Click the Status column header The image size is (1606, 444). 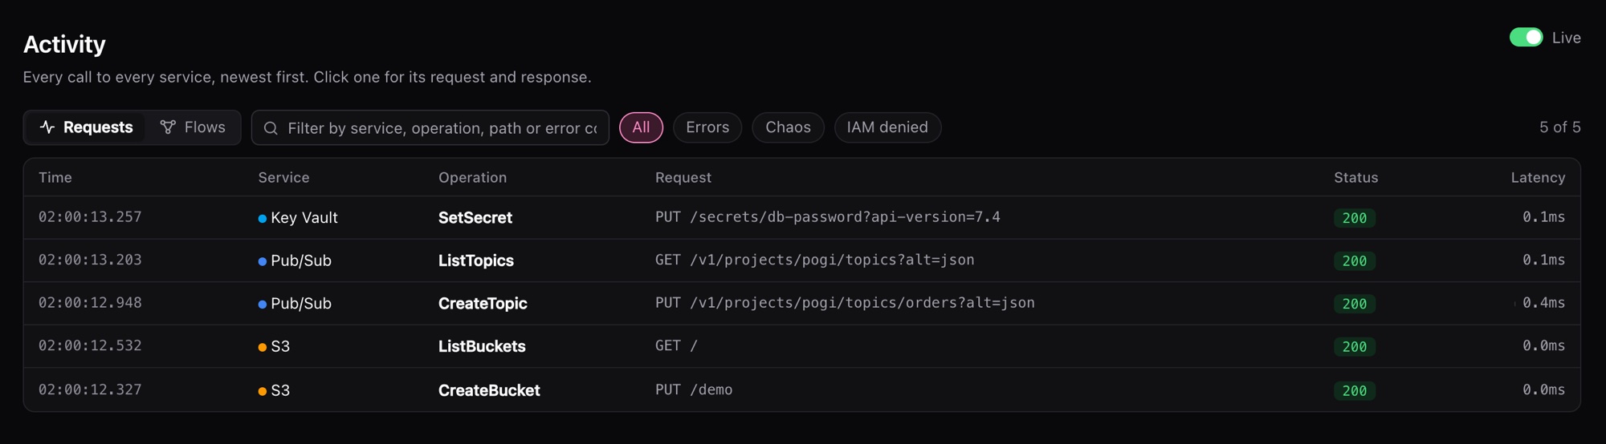1355,178
